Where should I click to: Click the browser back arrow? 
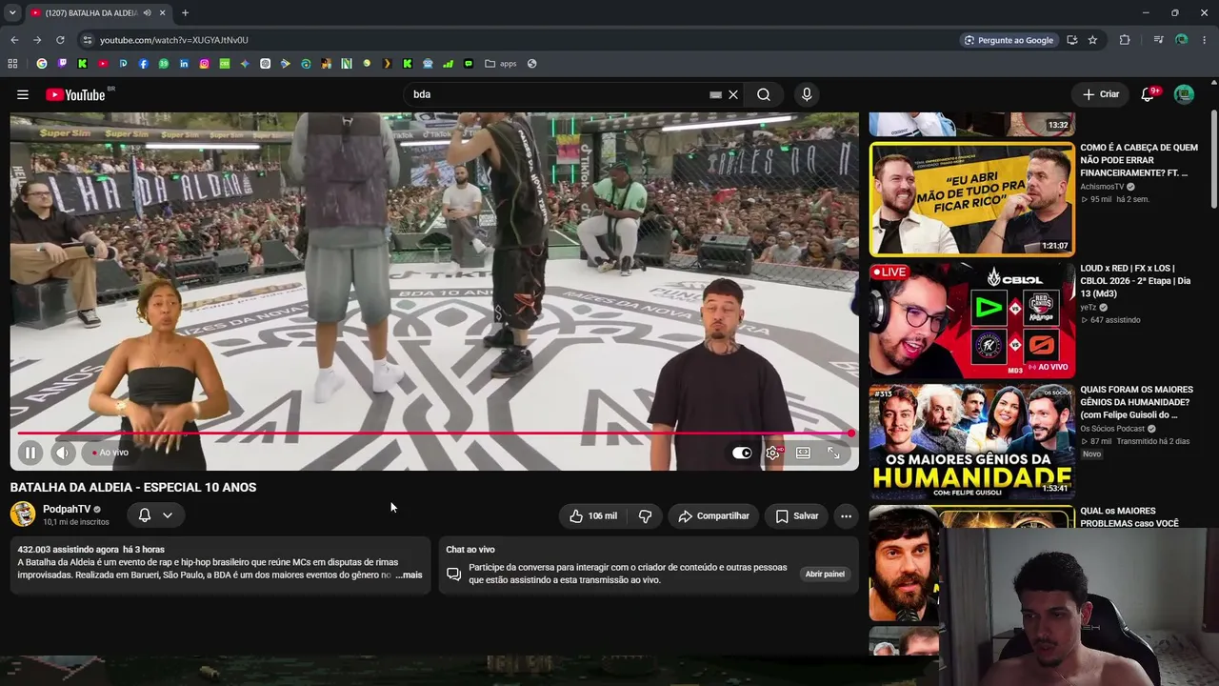14,40
